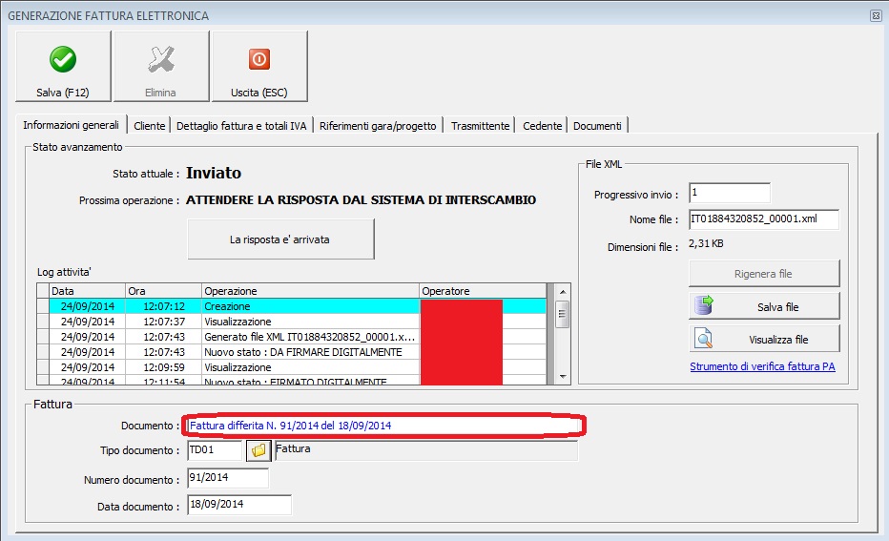
Task: Click the Elimina crossed tools icon
Action: point(161,59)
